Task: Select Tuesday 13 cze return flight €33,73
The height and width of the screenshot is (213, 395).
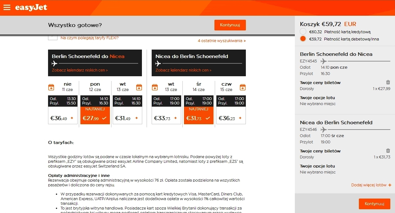Action: click(166, 110)
